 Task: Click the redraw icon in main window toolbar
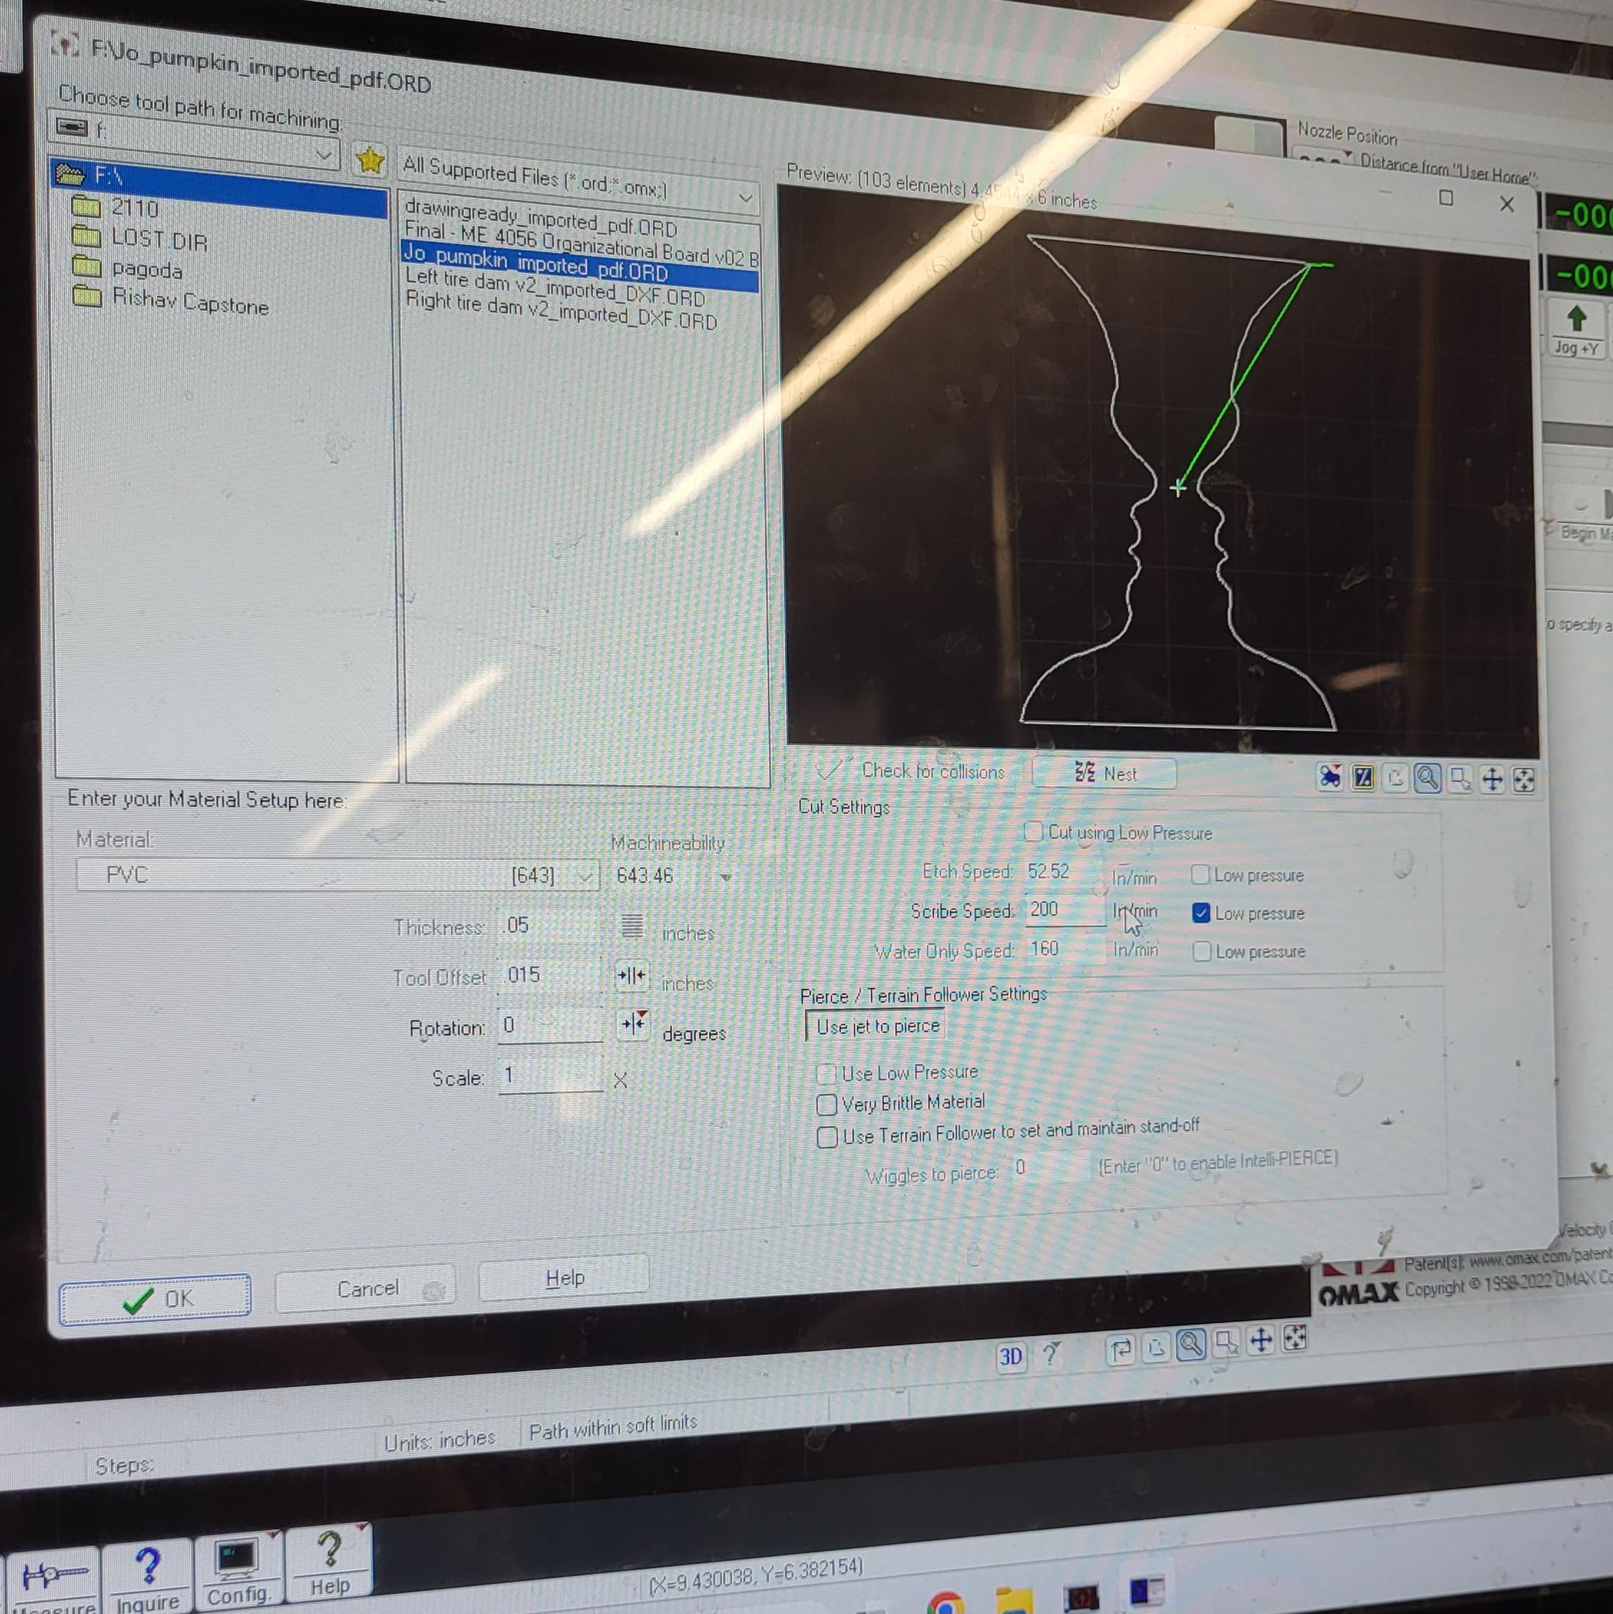(x=1156, y=1347)
